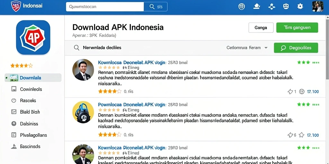The height and width of the screenshot is (164, 329).
Task: Open the Kowinlocsa Deonelat APK Vogn 2570 link
Action: 132,62
